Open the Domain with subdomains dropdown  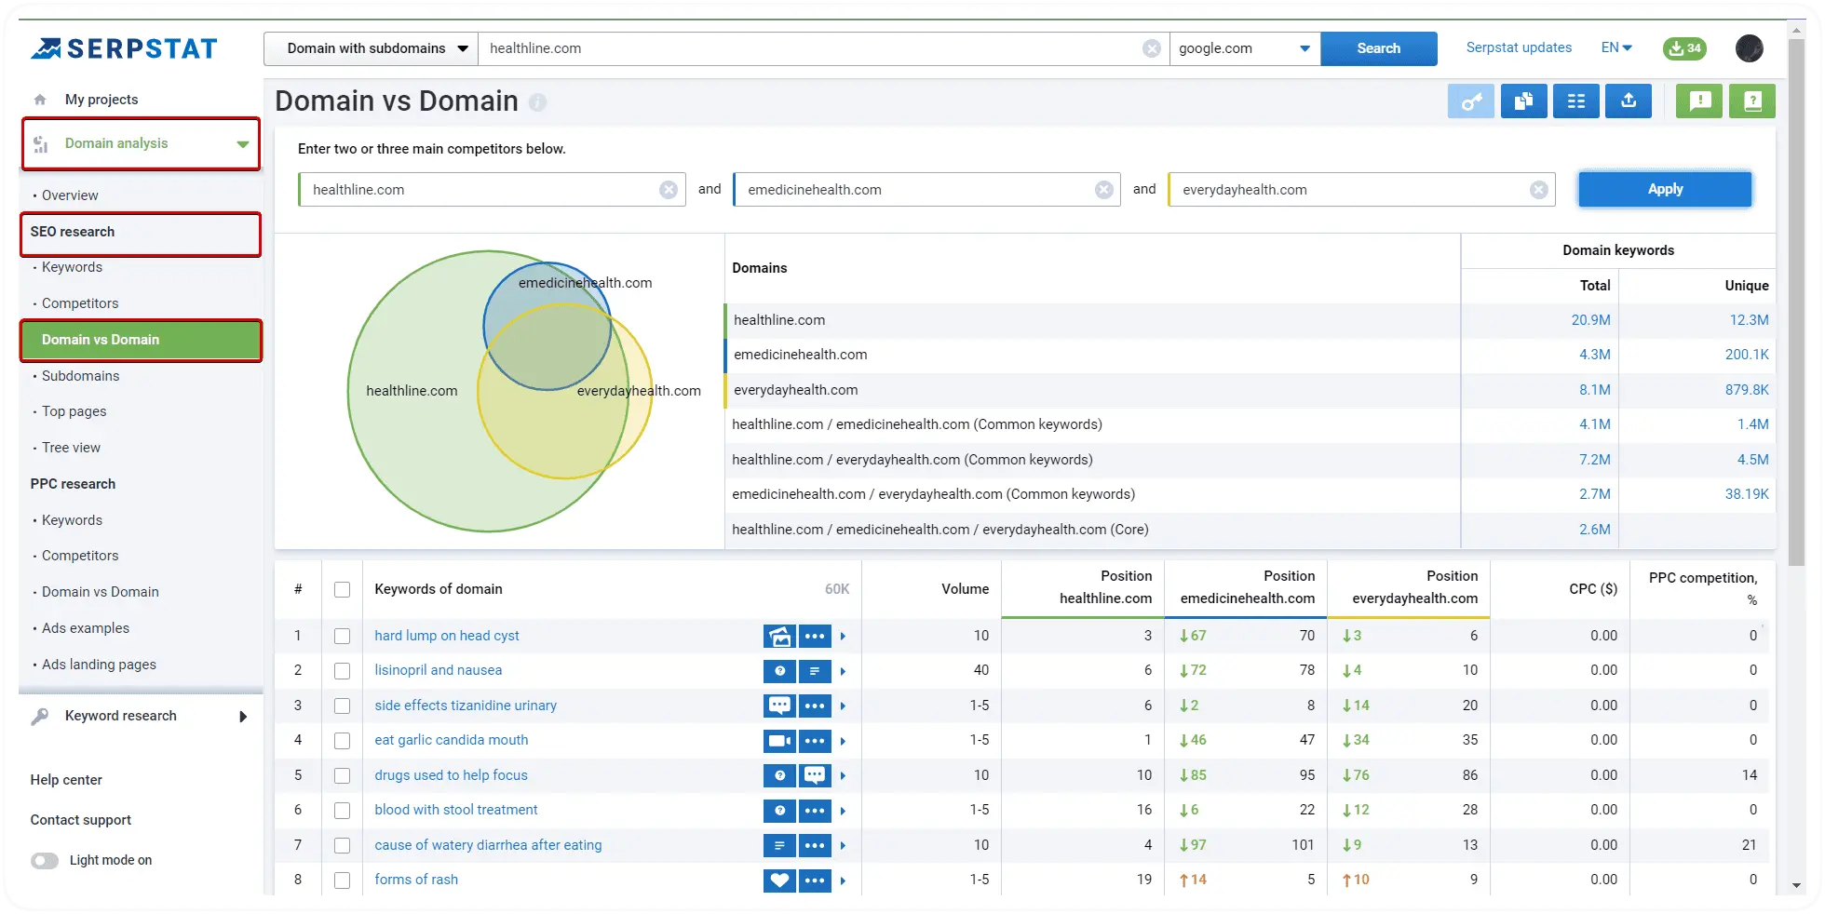(370, 47)
